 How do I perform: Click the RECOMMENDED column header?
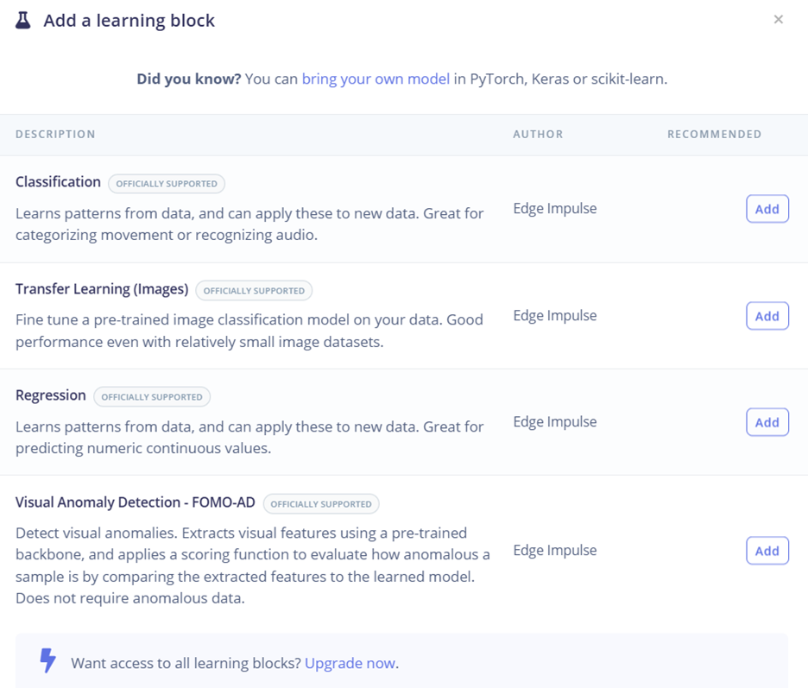[x=714, y=135]
